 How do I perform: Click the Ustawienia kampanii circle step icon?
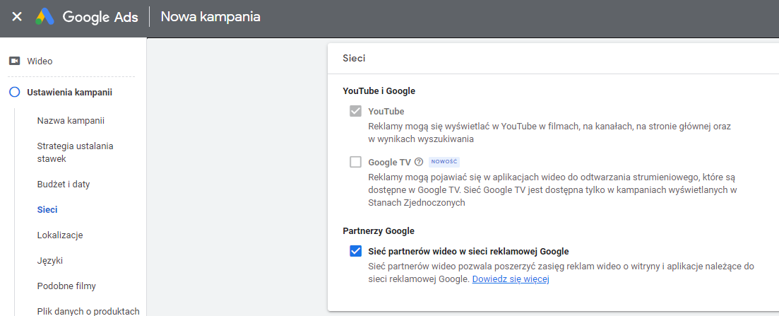click(x=15, y=92)
